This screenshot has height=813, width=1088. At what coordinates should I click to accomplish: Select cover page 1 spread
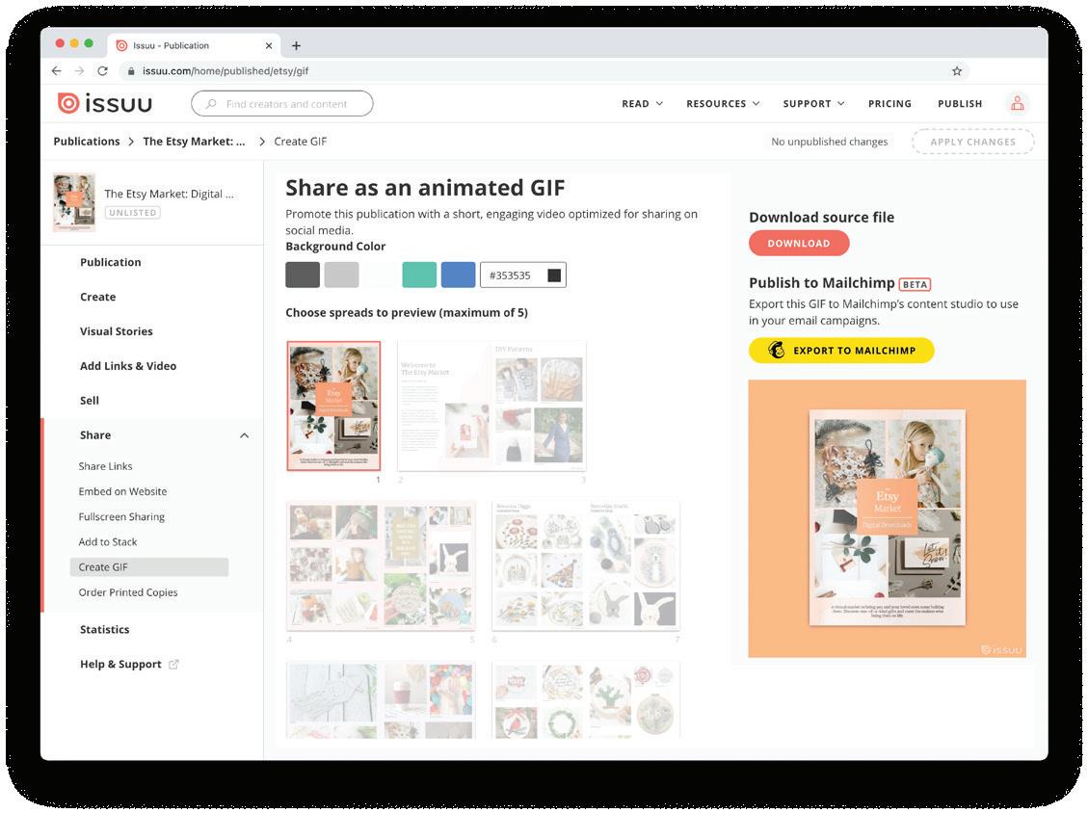(x=333, y=406)
